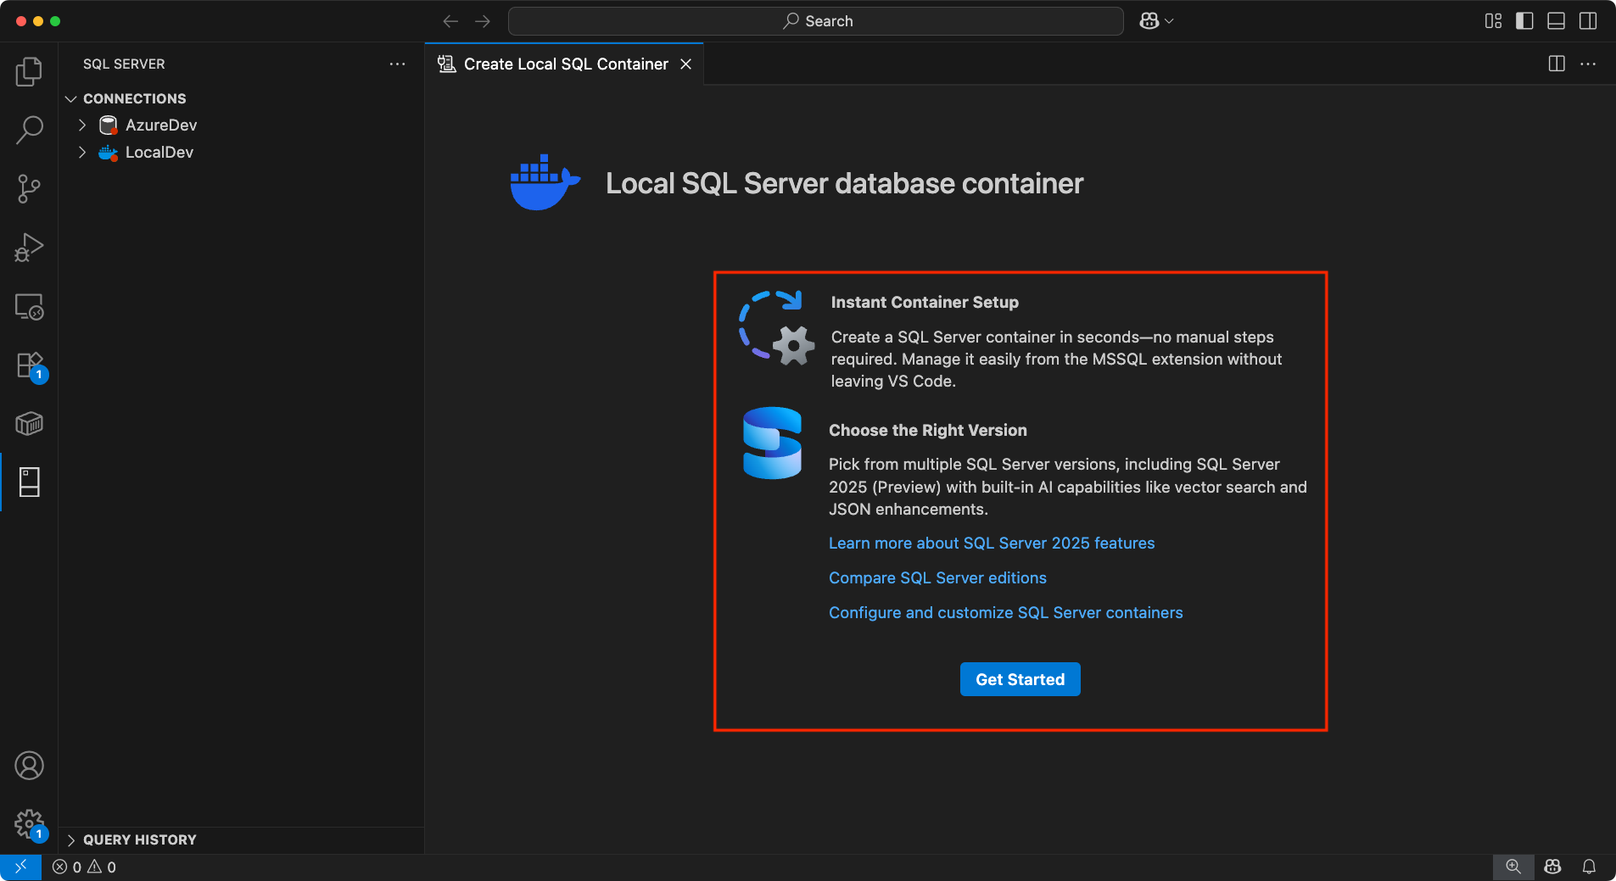Open the Compare SQL Server editions link
1616x881 pixels.
click(937, 577)
